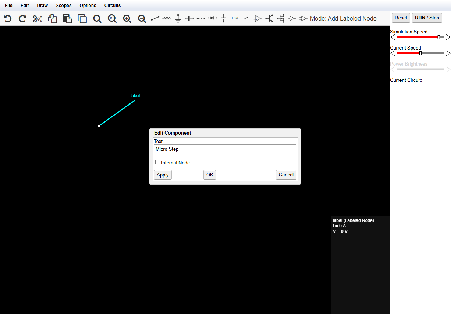Screen dimensions: 451x314
Task: Cancel the Edit Component dialog
Action: pyautogui.click(x=286, y=175)
